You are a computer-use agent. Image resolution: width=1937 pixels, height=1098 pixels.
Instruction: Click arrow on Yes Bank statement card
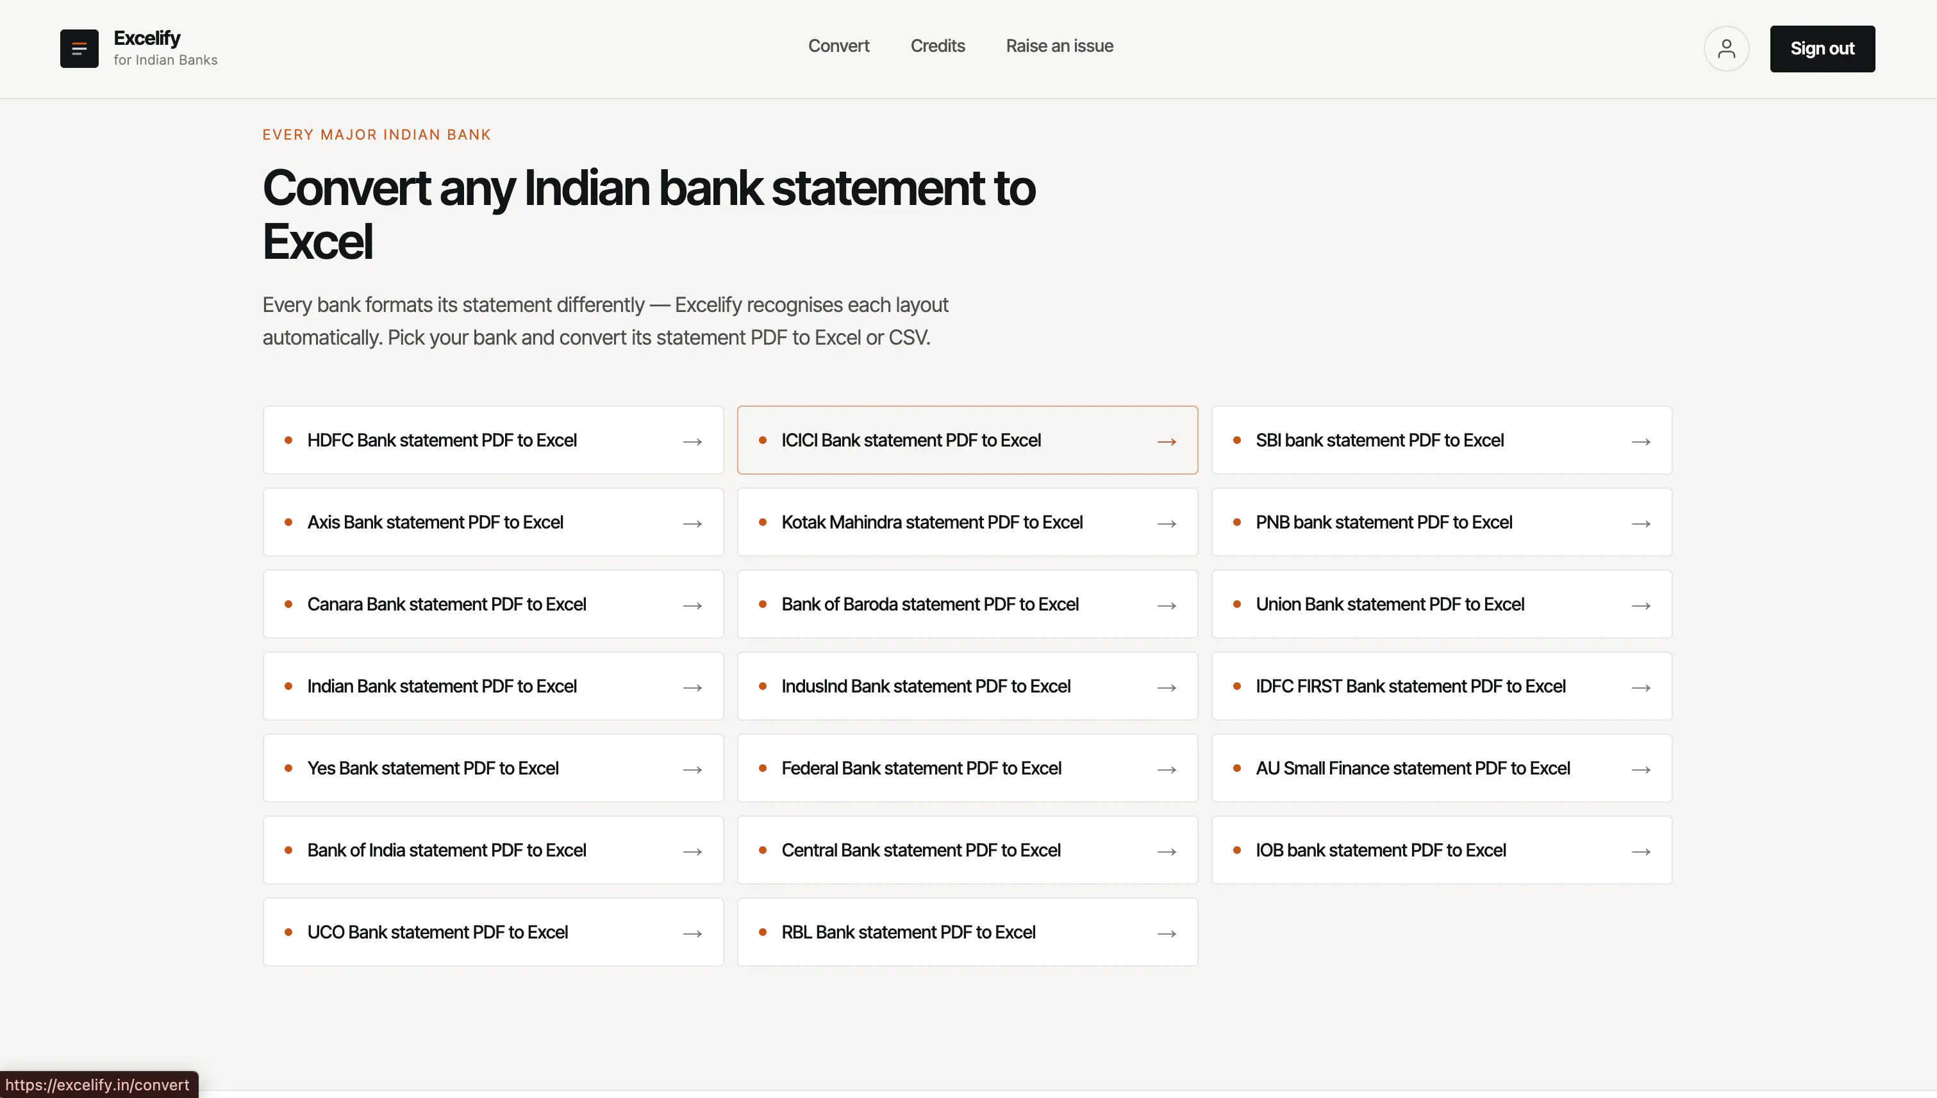point(693,769)
